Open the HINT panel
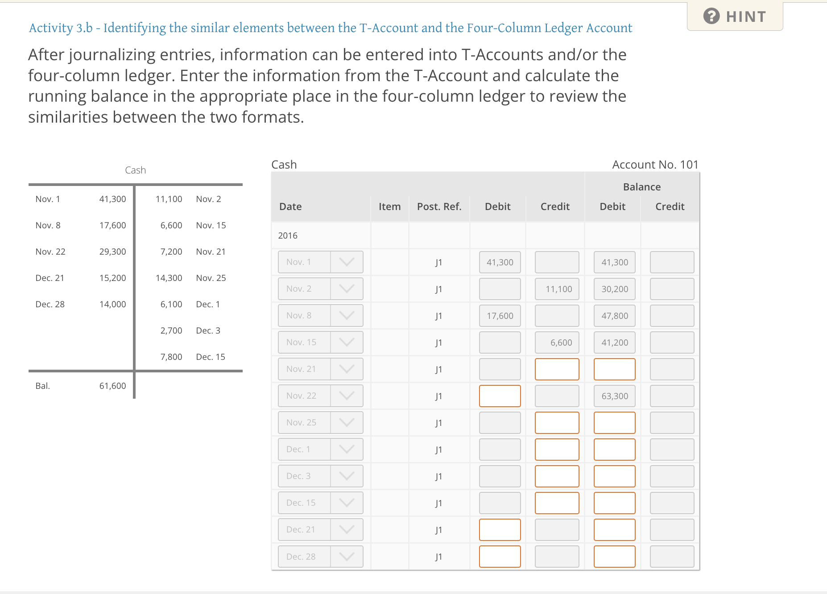The width and height of the screenshot is (827, 594). pos(735,16)
